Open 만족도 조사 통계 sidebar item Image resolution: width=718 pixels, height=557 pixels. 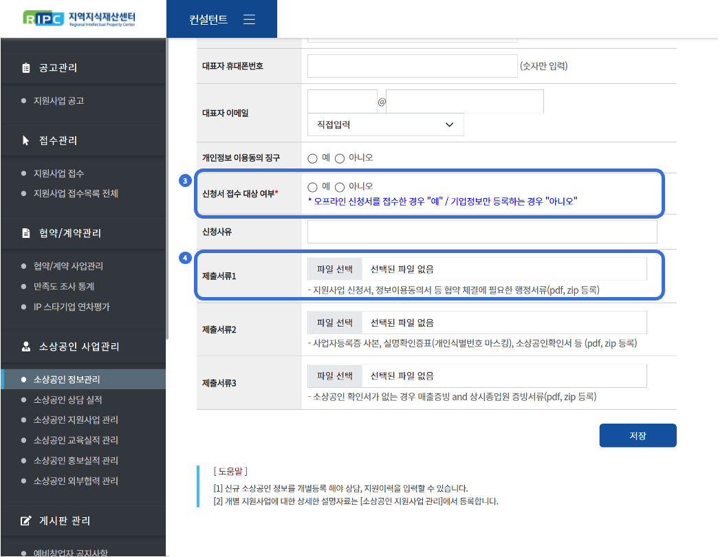63,286
